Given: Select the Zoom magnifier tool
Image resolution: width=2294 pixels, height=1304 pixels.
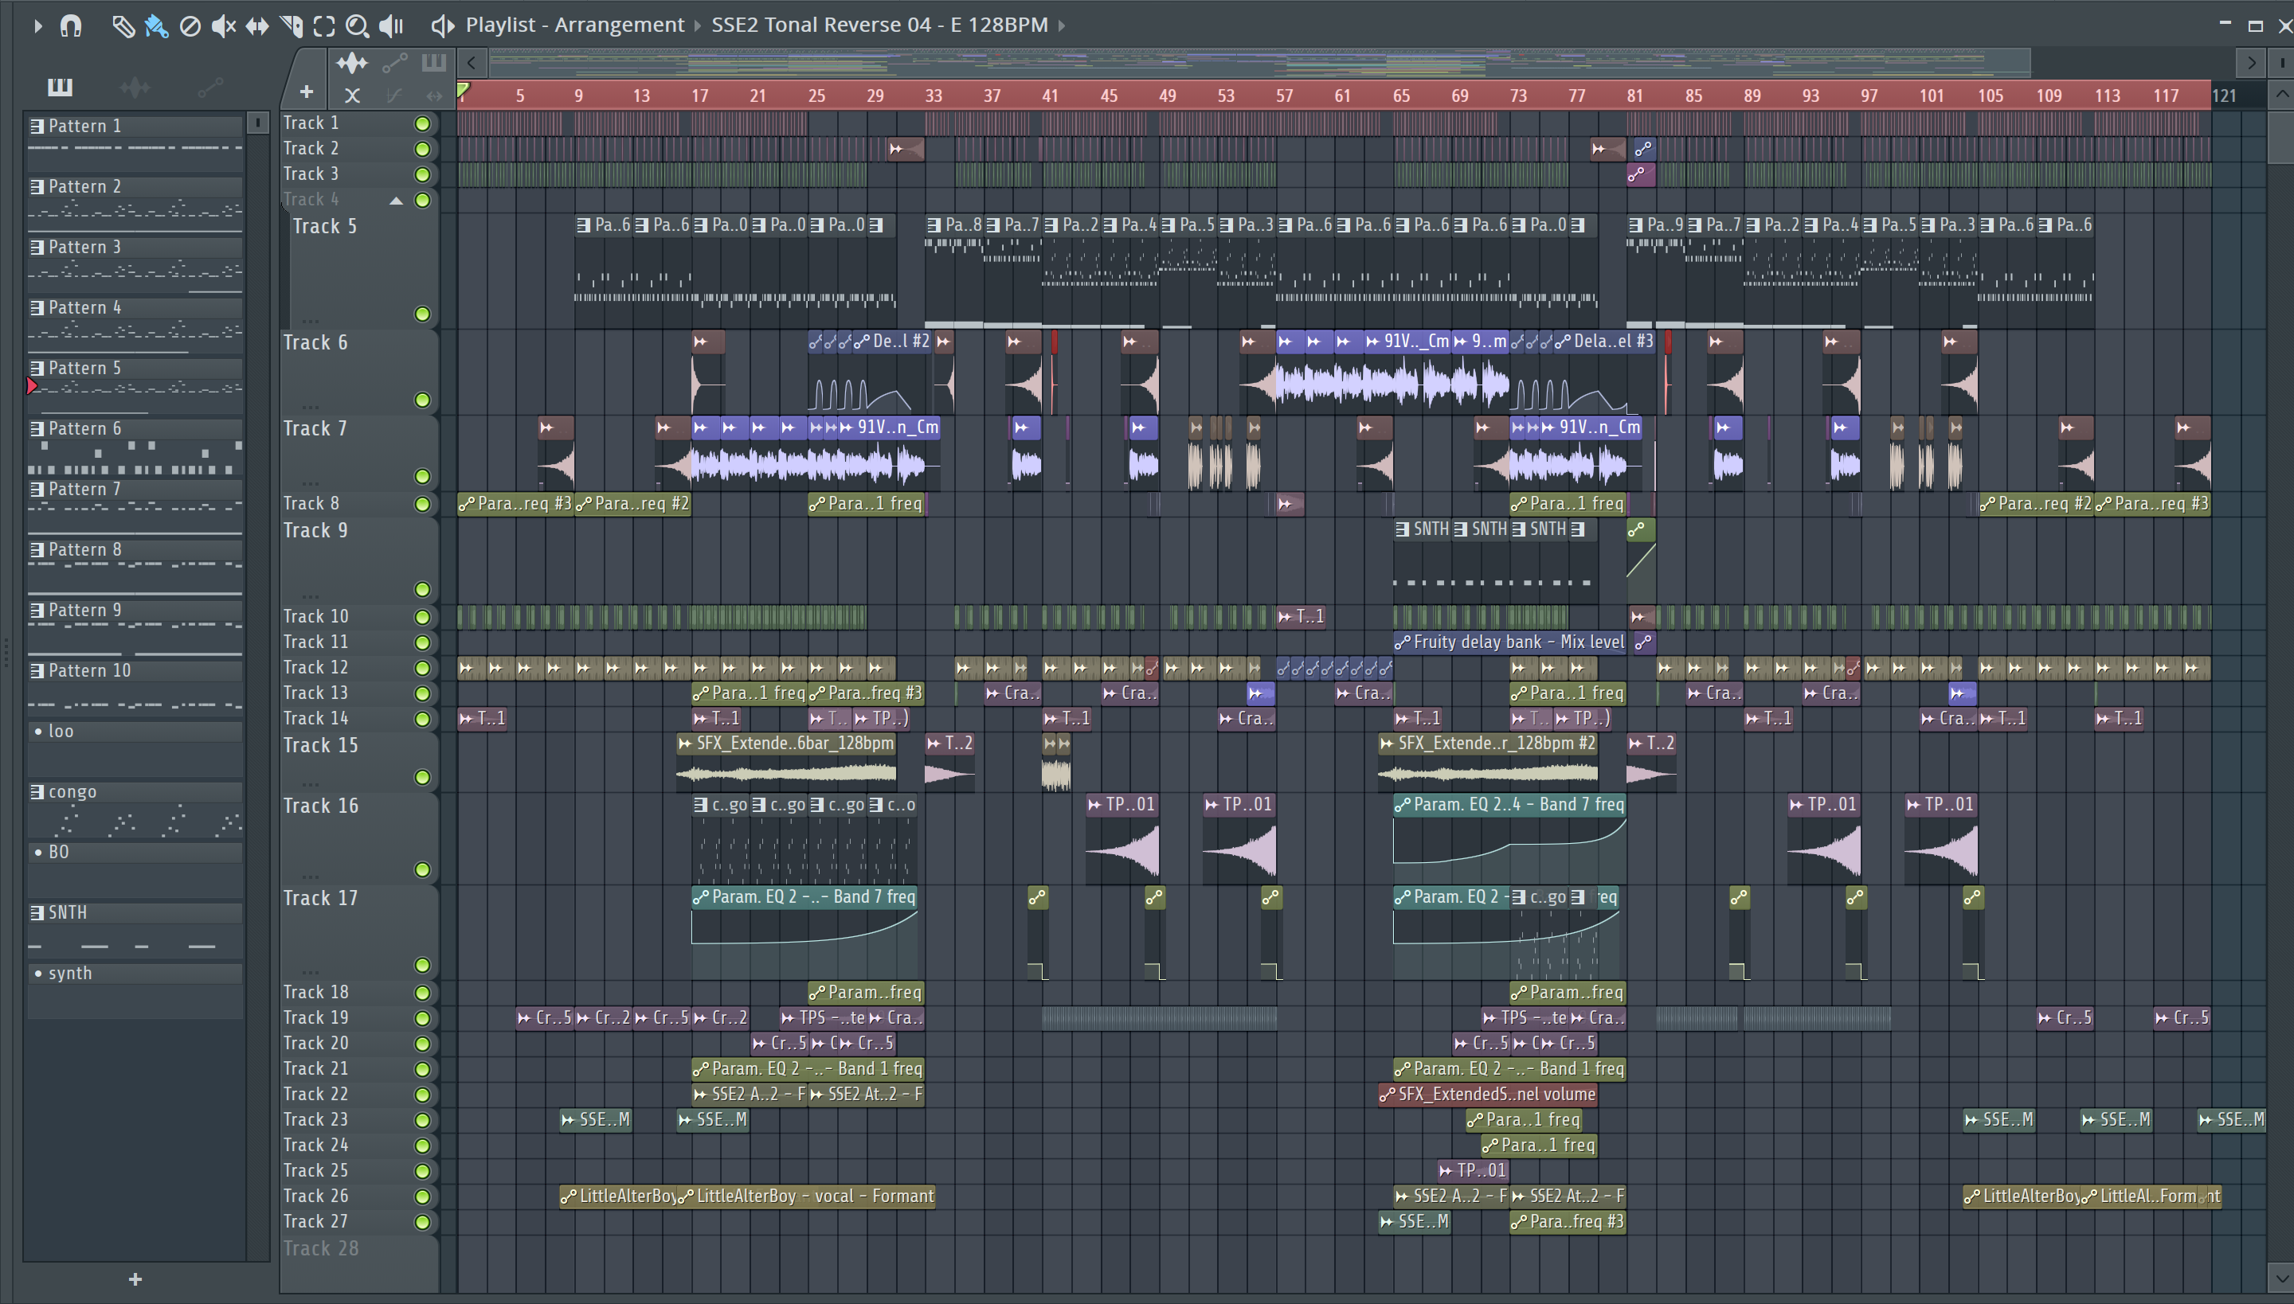Looking at the screenshot, I should click(x=357, y=26).
